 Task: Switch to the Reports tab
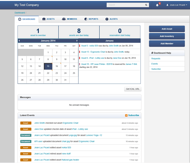click(91, 19)
